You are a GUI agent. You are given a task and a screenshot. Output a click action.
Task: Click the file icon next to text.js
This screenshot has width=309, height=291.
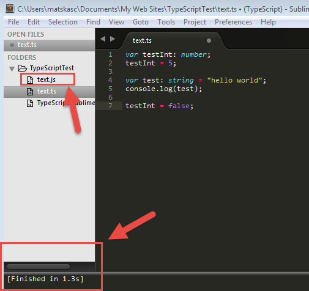pos(30,80)
